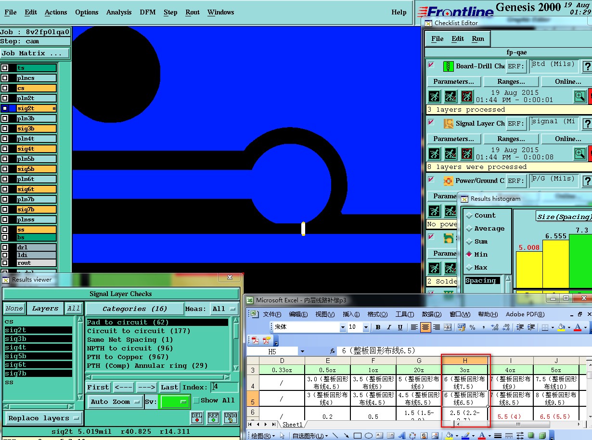
Task: Run Signal Layer check with first run icon
Action: tap(435, 154)
